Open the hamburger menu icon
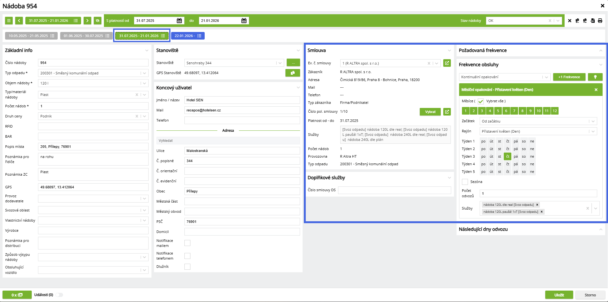 [9, 21]
